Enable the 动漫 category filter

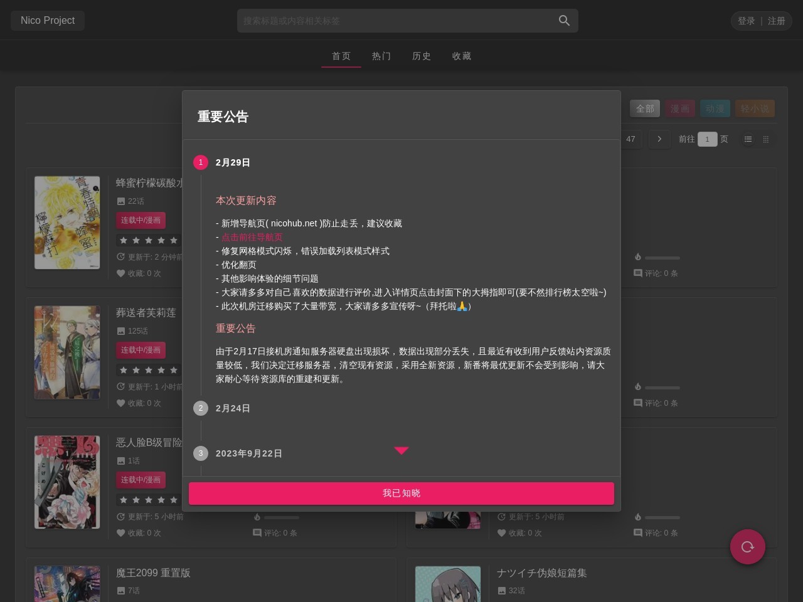tap(715, 108)
